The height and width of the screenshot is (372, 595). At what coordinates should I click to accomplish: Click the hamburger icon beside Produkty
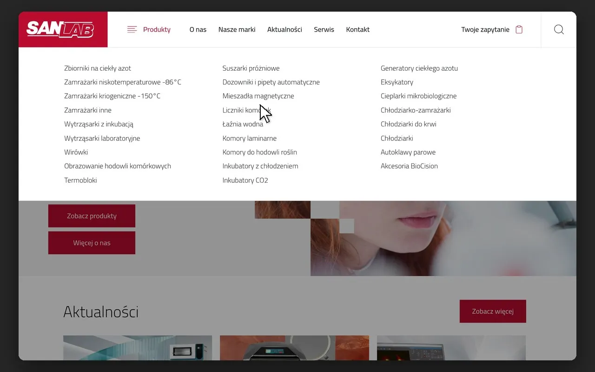tap(132, 29)
